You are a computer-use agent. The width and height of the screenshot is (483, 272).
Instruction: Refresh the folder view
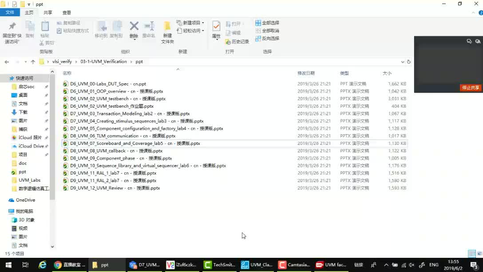point(409,62)
